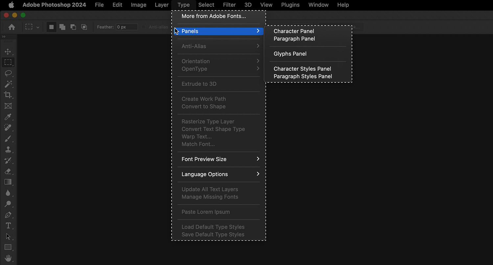Choose Add to selection mode icon
This screenshot has width=493, height=265.
[x=62, y=27]
